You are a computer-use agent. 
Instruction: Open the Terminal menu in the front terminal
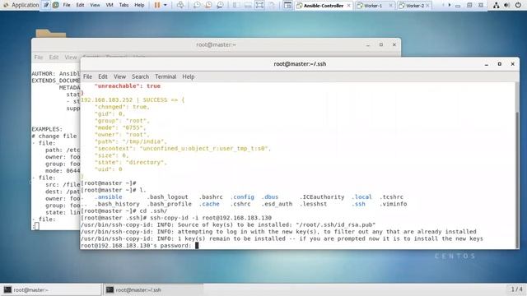pos(166,76)
